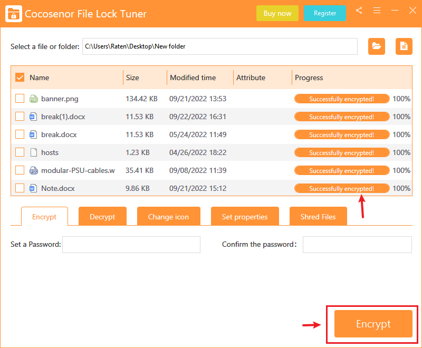Screen dimensions: 422x348
Task: Click the Progress column header
Action: point(309,78)
